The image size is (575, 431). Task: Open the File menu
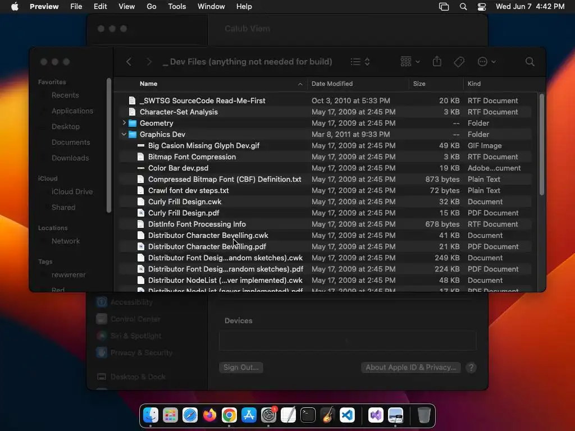tap(76, 7)
